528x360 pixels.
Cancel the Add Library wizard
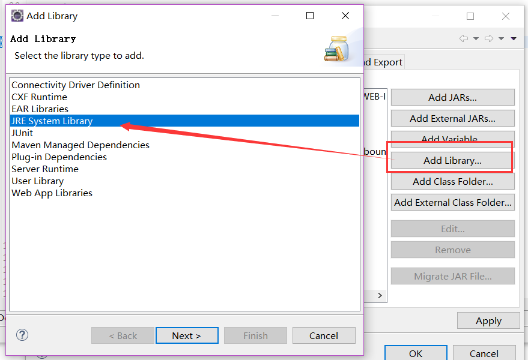(x=324, y=335)
